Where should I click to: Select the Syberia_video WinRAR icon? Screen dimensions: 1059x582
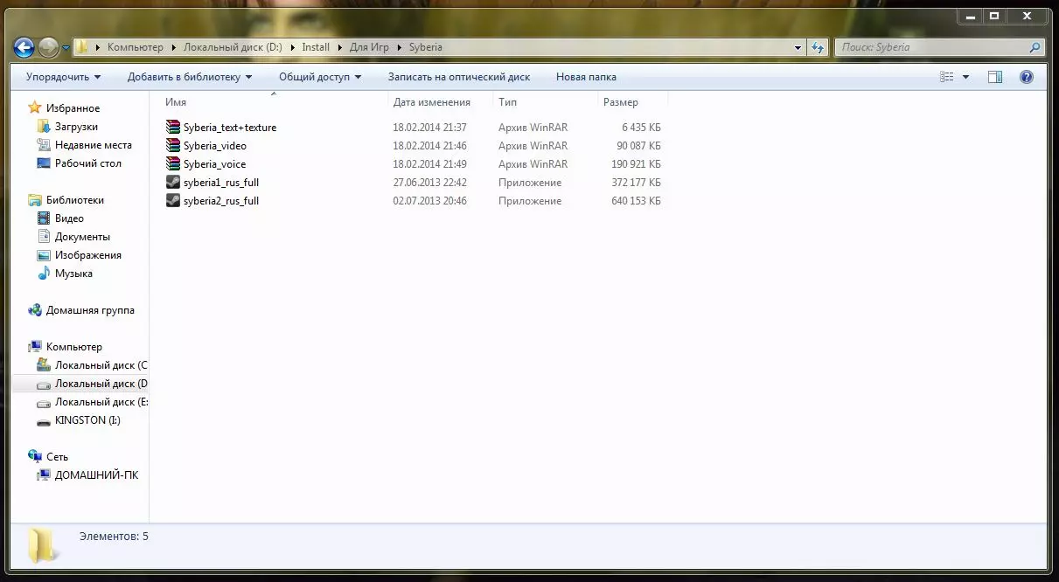[x=173, y=146]
